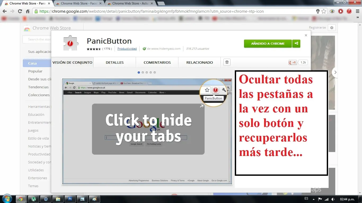The height and width of the screenshot is (203, 362).
Task: Click the PanicButton puzzle-piece logo
Action: [x=71, y=43]
